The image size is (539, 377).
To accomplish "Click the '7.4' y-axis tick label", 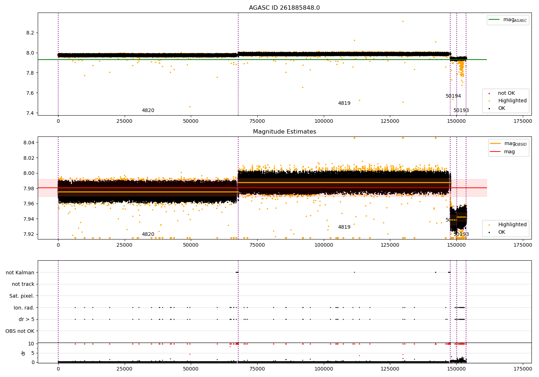I will point(30,113).
